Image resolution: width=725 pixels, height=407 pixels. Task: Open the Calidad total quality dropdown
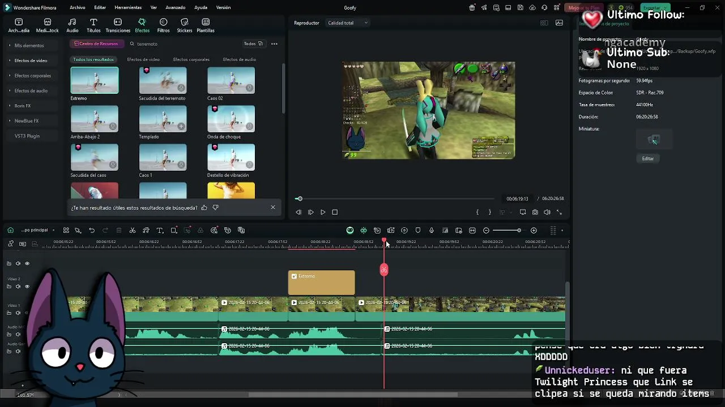click(x=347, y=23)
